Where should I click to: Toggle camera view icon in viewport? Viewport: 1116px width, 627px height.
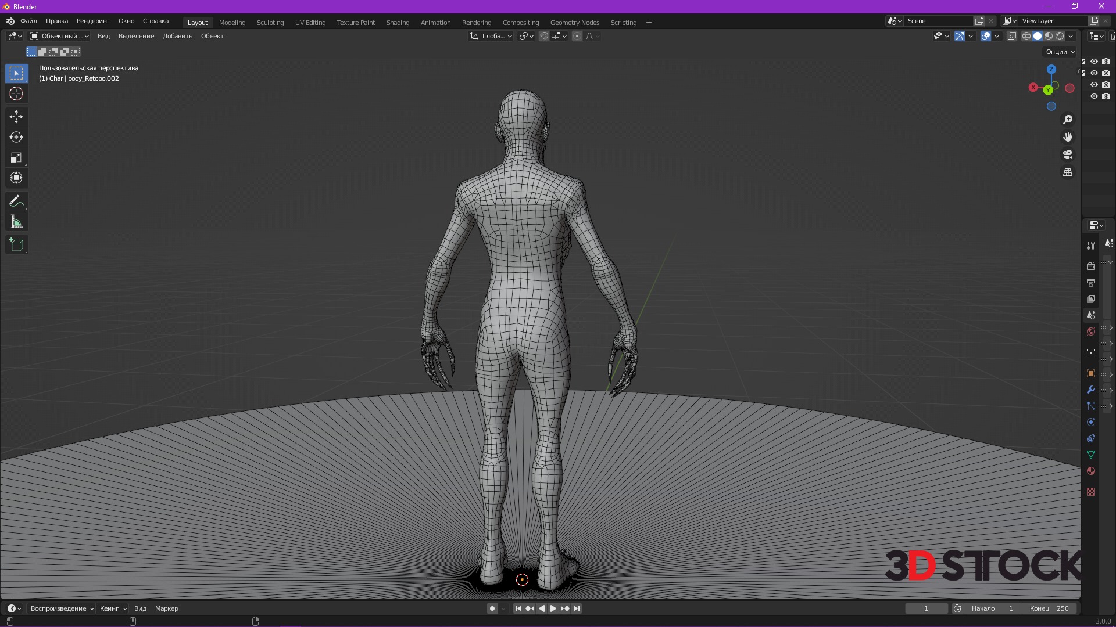(x=1068, y=154)
